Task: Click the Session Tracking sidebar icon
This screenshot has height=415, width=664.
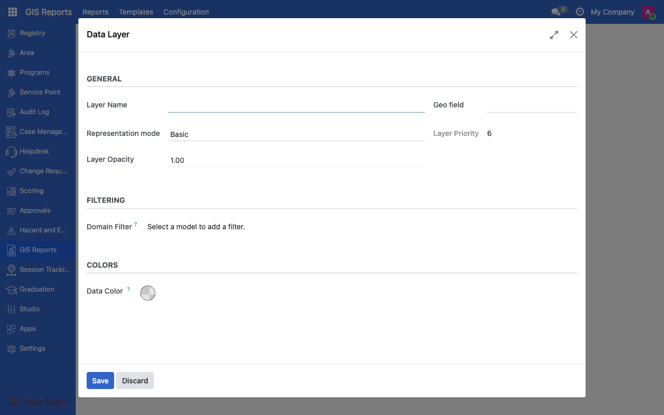Action: coord(11,270)
